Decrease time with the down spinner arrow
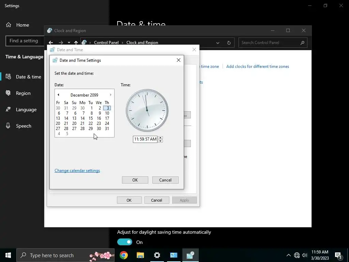Screen dimensions: 349x262 click(x=160, y=141)
